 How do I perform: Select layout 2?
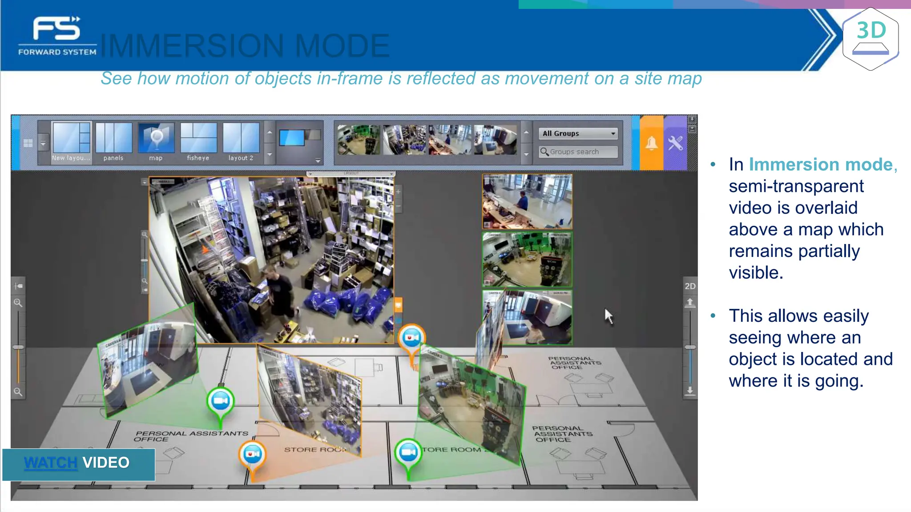(241, 143)
